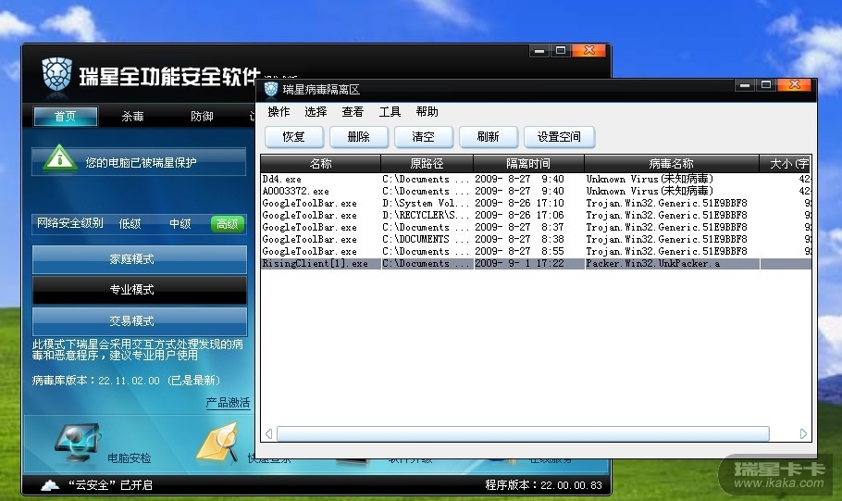Select GoogleToolBar.exe quarantined at 8:55
This screenshot has width=842, height=501.
[536, 251]
